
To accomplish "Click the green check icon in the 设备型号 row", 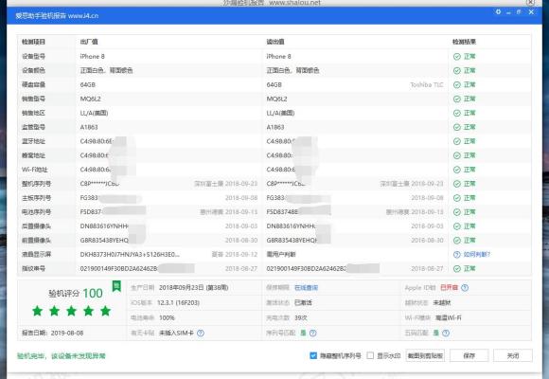I will 457,57.
